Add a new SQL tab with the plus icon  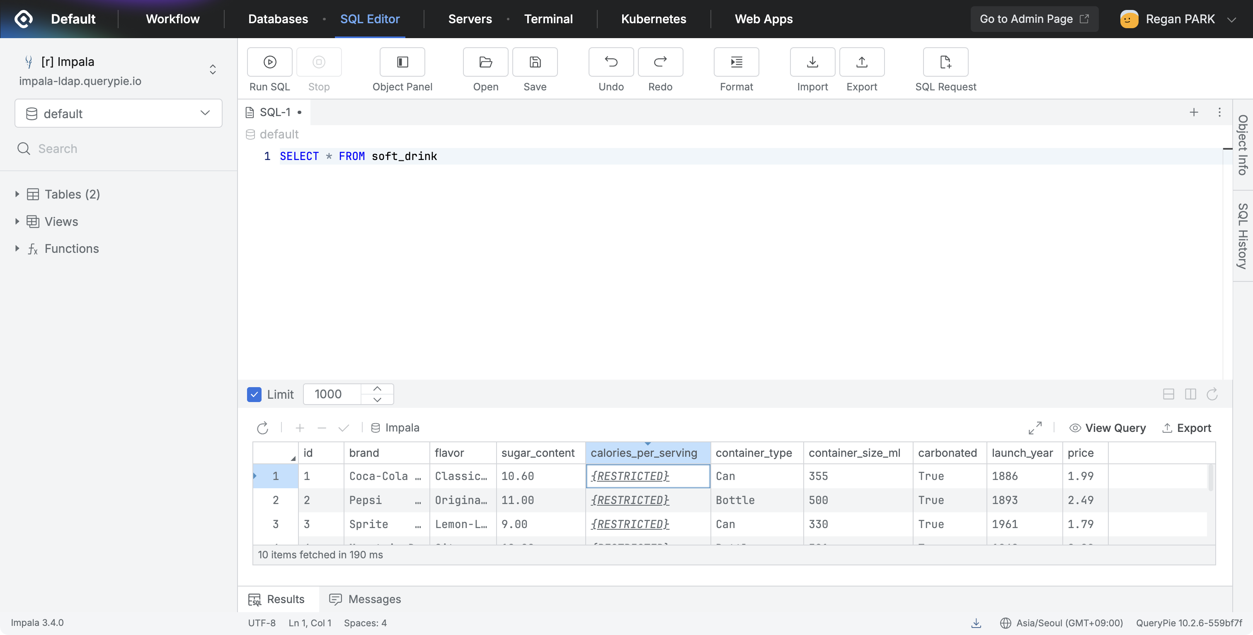click(1194, 112)
